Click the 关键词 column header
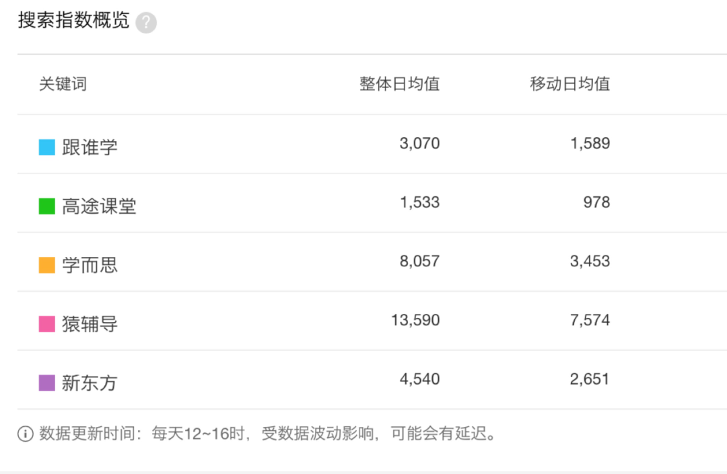The width and height of the screenshot is (727, 474). pyautogui.click(x=63, y=84)
